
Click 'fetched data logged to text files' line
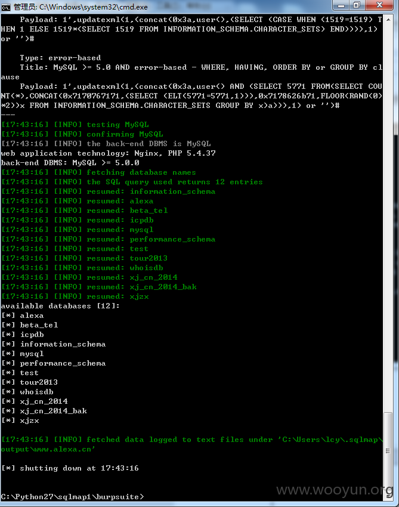pyautogui.click(x=191, y=440)
